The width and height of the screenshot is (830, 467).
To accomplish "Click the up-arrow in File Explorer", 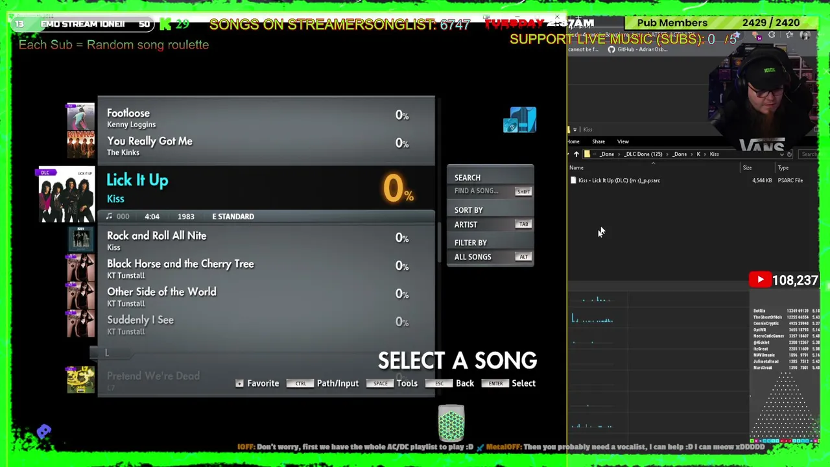I will (x=576, y=154).
